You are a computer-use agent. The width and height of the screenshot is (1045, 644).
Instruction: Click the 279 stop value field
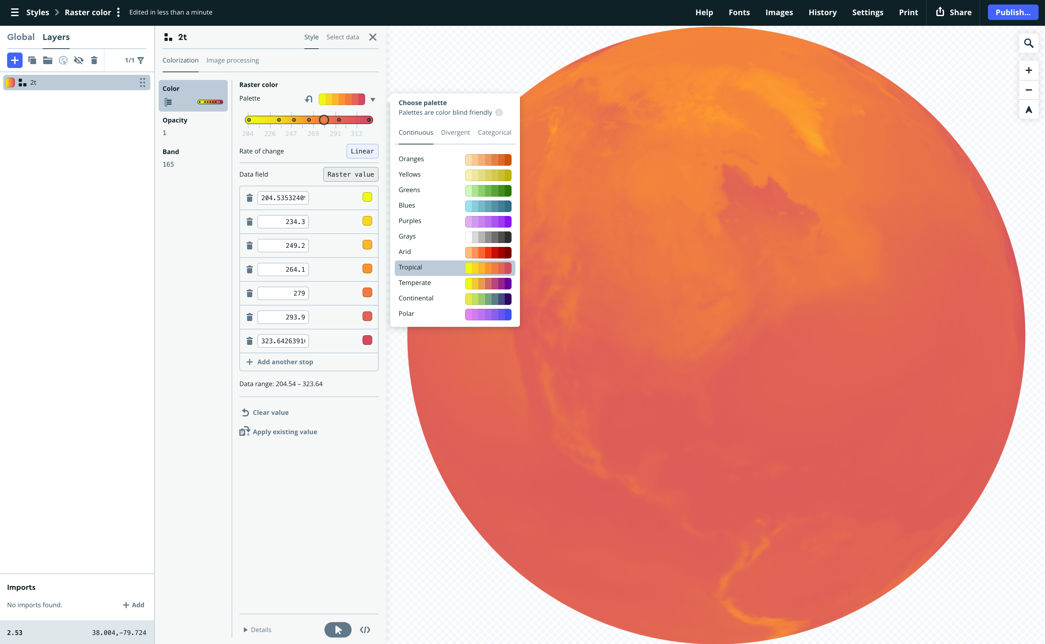point(283,293)
